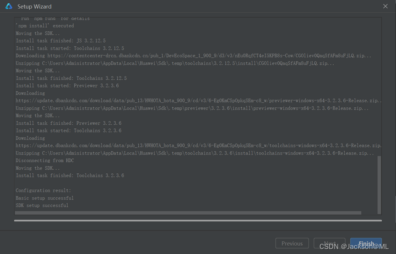
Task: Click the 'Configuration result:' line
Action: coord(43,191)
